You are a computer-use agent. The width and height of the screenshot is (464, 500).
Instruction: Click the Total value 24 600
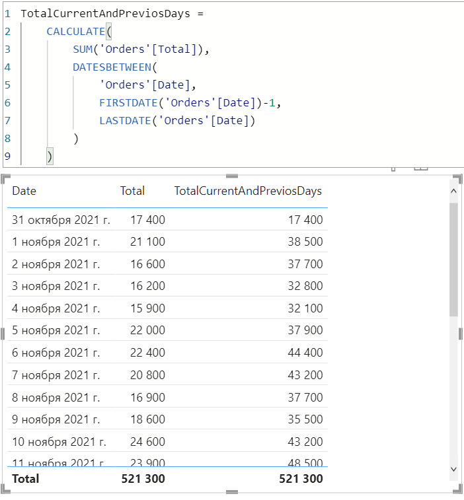coord(147,442)
